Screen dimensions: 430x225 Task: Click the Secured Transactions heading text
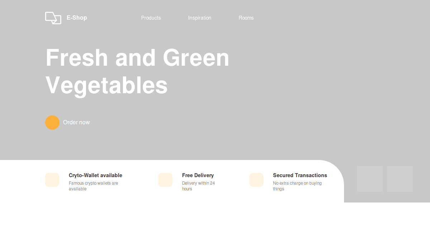pos(300,175)
